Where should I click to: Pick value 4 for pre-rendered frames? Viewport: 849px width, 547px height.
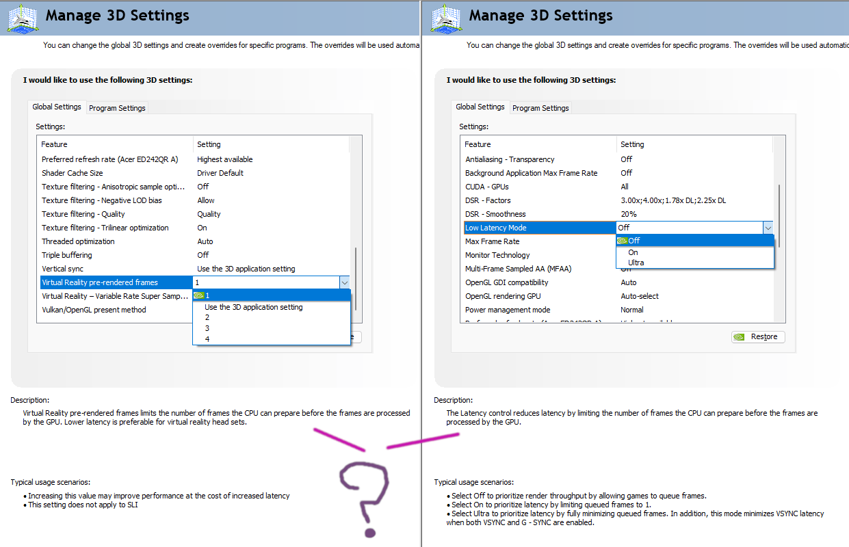pyautogui.click(x=207, y=339)
